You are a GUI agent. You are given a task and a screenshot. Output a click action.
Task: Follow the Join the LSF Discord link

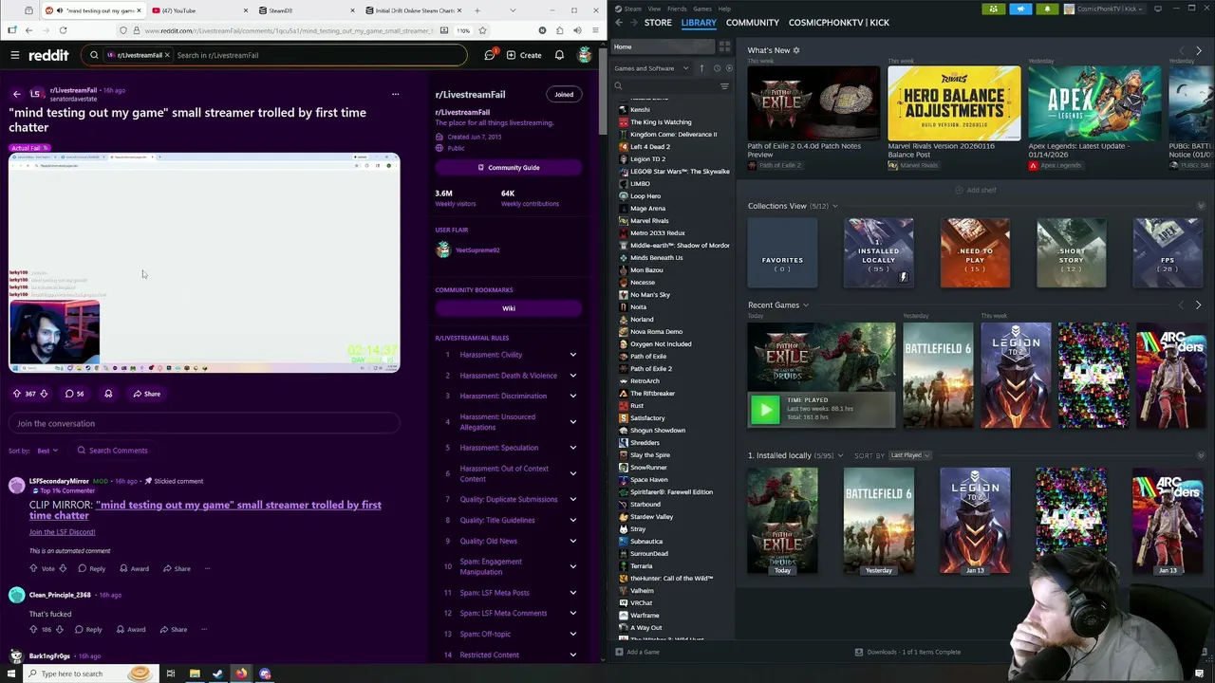coord(62,532)
